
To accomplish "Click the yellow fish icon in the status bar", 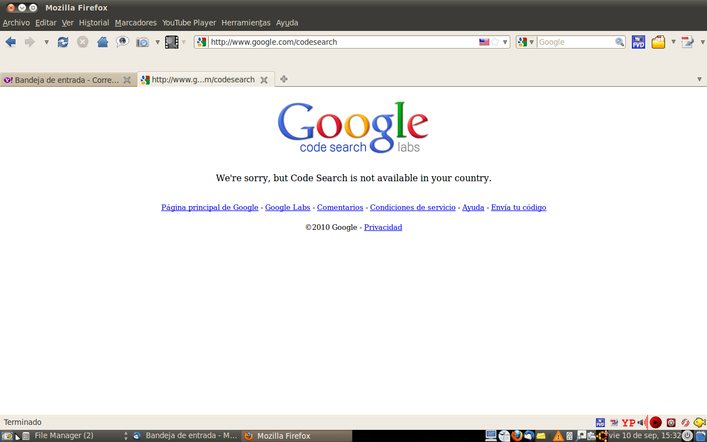I will (699, 423).
